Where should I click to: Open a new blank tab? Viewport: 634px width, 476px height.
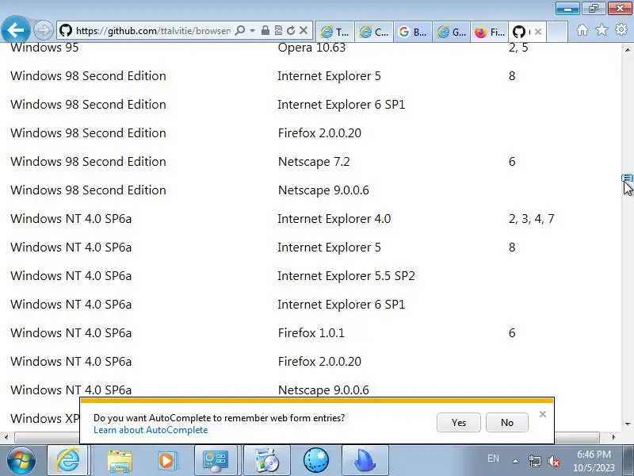click(x=557, y=32)
